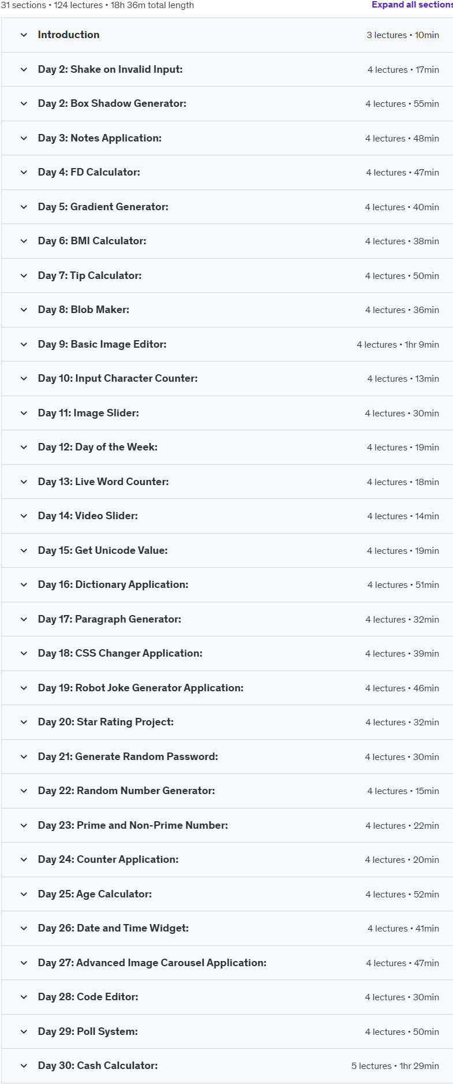Click '4 lectures • 46min' in Day 19 row
Viewport: 453px width, 1084px height.
click(402, 688)
